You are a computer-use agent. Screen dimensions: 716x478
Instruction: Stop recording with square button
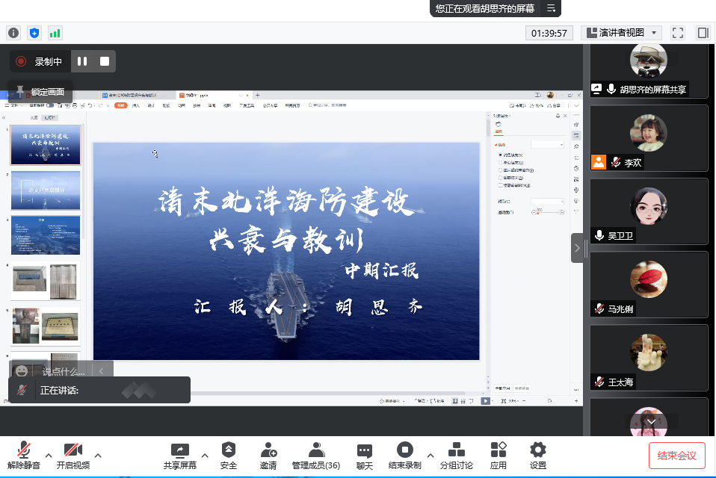tap(105, 61)
